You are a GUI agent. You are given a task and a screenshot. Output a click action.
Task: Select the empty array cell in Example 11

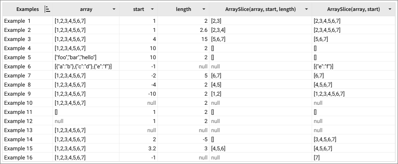[x=86, y=112]
